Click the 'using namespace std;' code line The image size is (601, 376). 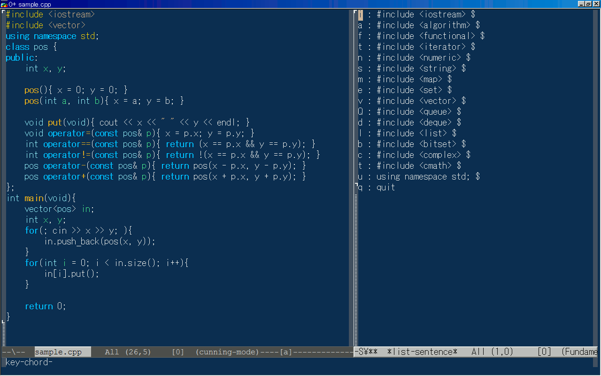coord(53,36)
